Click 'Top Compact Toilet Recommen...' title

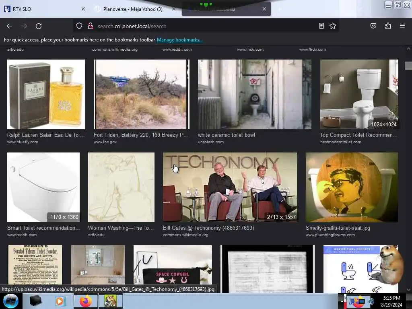coord(358,135)
